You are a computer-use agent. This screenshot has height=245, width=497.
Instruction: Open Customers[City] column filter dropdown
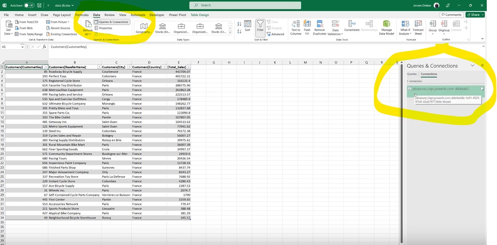point(128,67)
